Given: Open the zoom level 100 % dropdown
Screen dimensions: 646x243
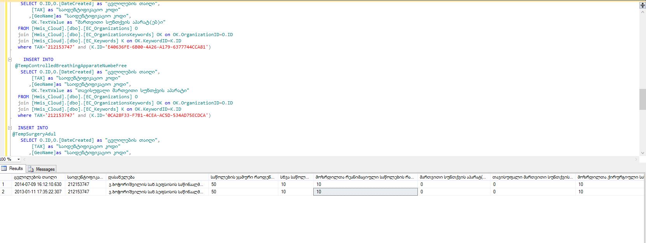Looking at the screenshot, I should (18, 159).
